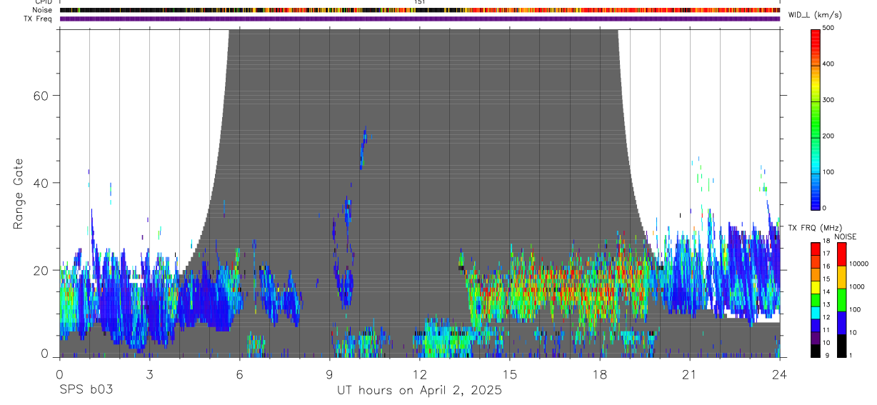Click the 24 hour tick on the time axis

780,373
